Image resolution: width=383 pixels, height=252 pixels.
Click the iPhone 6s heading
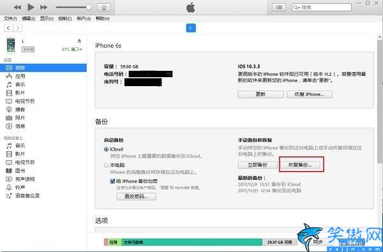point(109,46)
